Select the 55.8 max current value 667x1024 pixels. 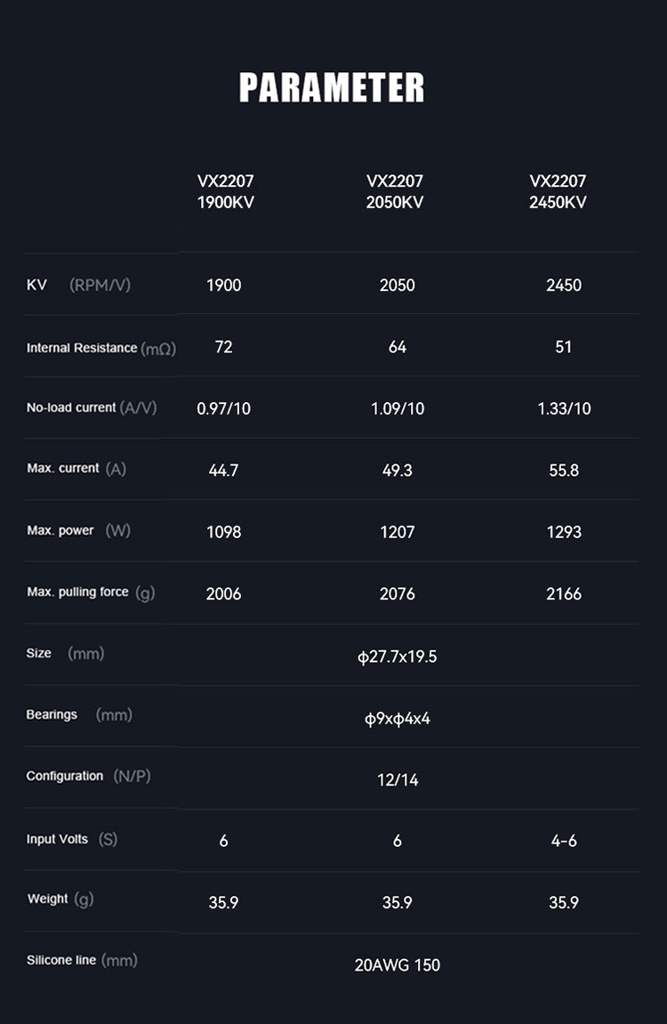pos(564,471)
